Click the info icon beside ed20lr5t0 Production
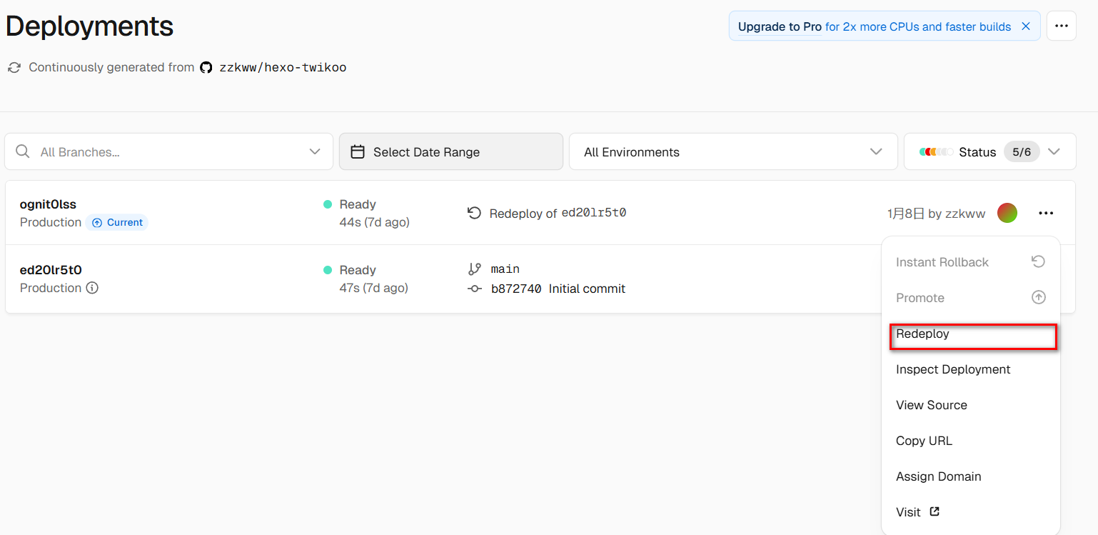Viewport: 1098px width, 535px height. point(92,288)
